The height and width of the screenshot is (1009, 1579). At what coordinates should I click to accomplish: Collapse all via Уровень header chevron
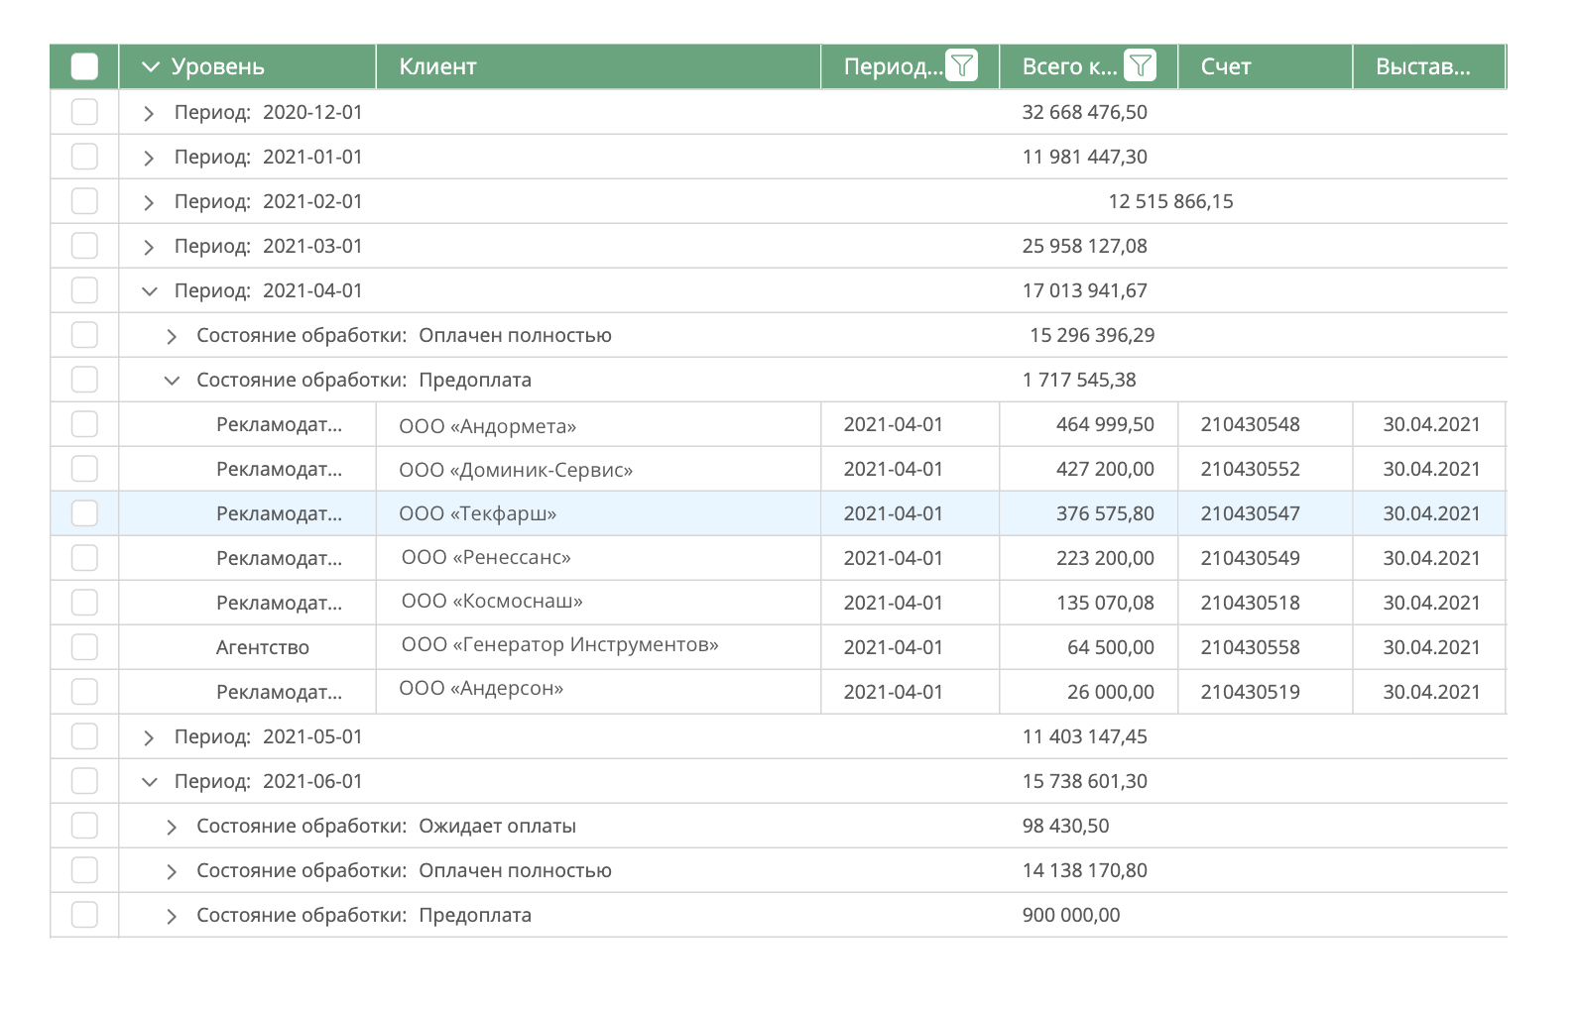[151, 67]
